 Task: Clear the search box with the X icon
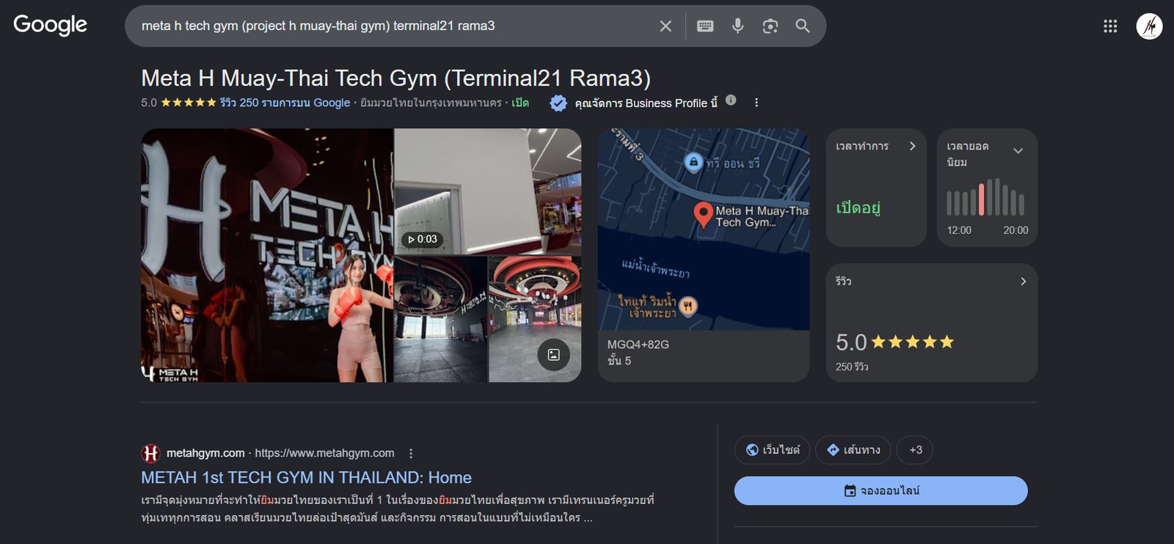point(666,26)
